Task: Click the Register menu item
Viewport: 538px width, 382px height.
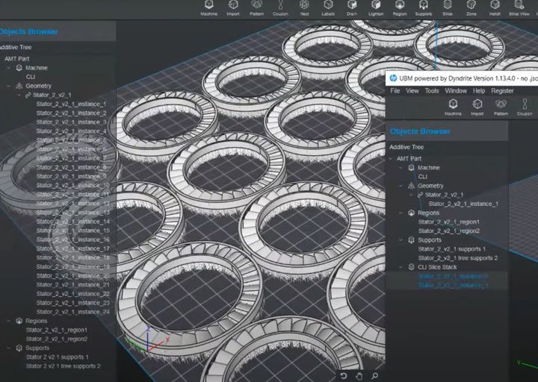Action: coord(502,91)
